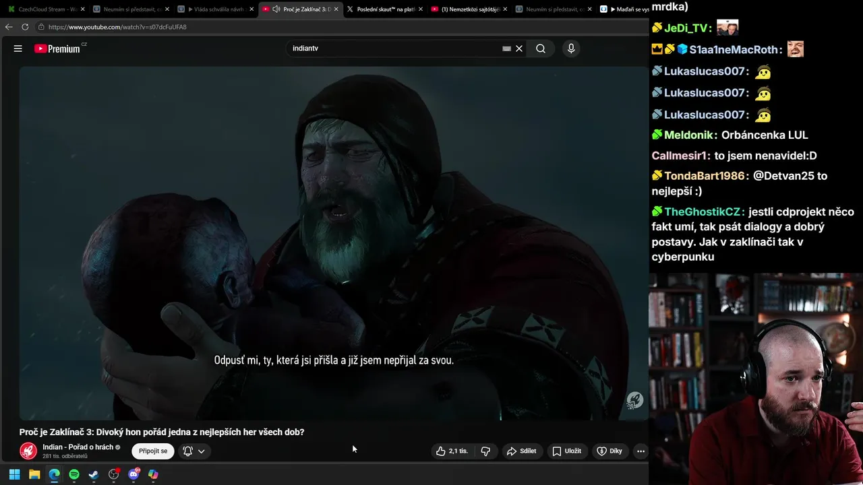Click JeDi_TV username in chat
This screenshot has height=485, width=863.
[x=687, y=28]
